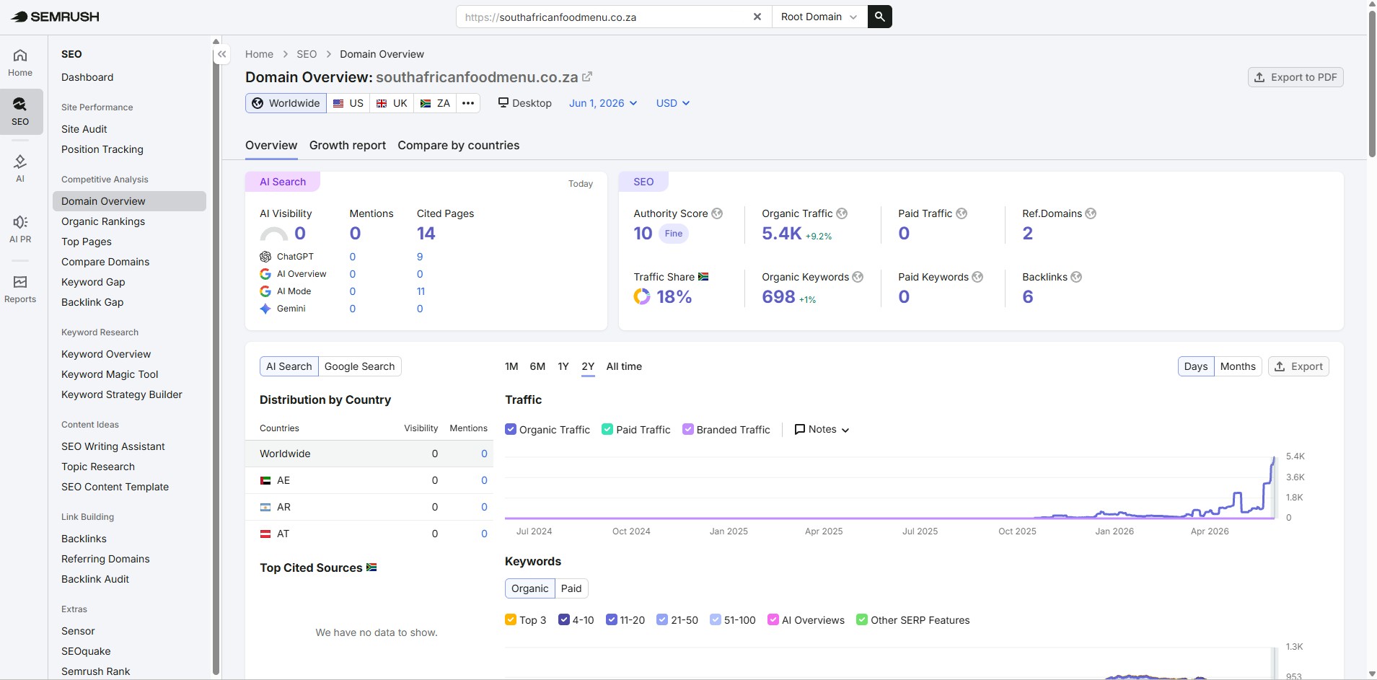Click the Gemini icon in AI Search
Viewport: 1377px width, 680px height.
pyautogui.click(x=265, y=309)
